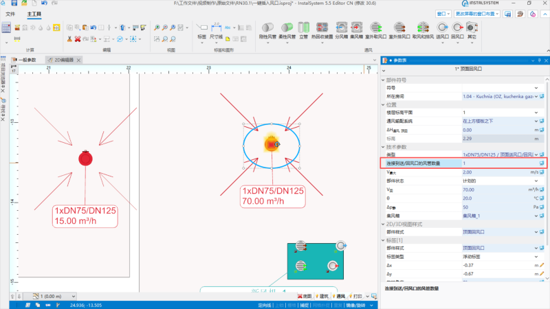Insert a 热回收装置 heat recovery unit
This screenshot has width=550, height=309.
pos(322,30)
